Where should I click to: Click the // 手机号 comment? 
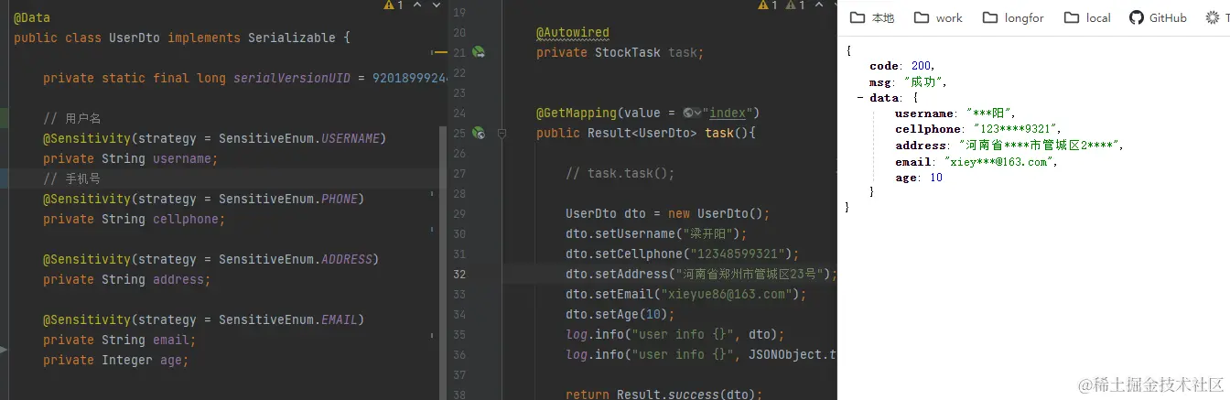pyautogui.click(x=71, y=178)
